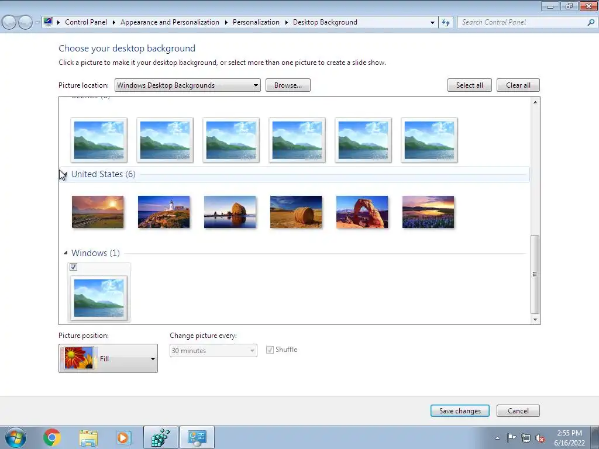Show hidden tray icons arrow
Image resolution: width=599 pixels, height=449 pixels.
(497, 438)
